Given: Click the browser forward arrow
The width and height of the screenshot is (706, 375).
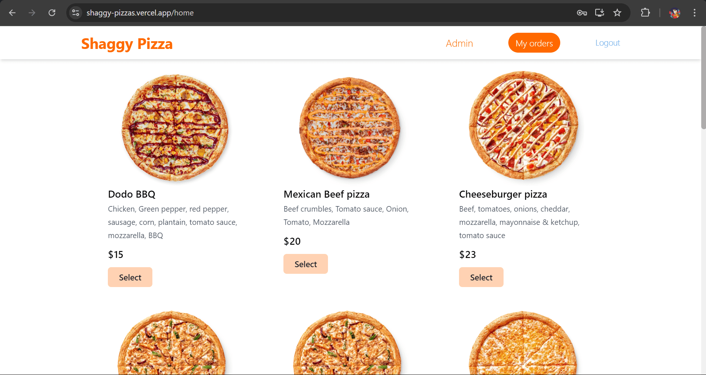Looking at the screenshot, I should [x=32, y=13].
